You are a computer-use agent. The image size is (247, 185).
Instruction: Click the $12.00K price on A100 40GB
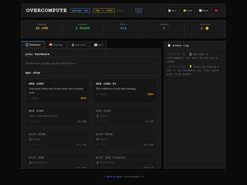point(81,145)
